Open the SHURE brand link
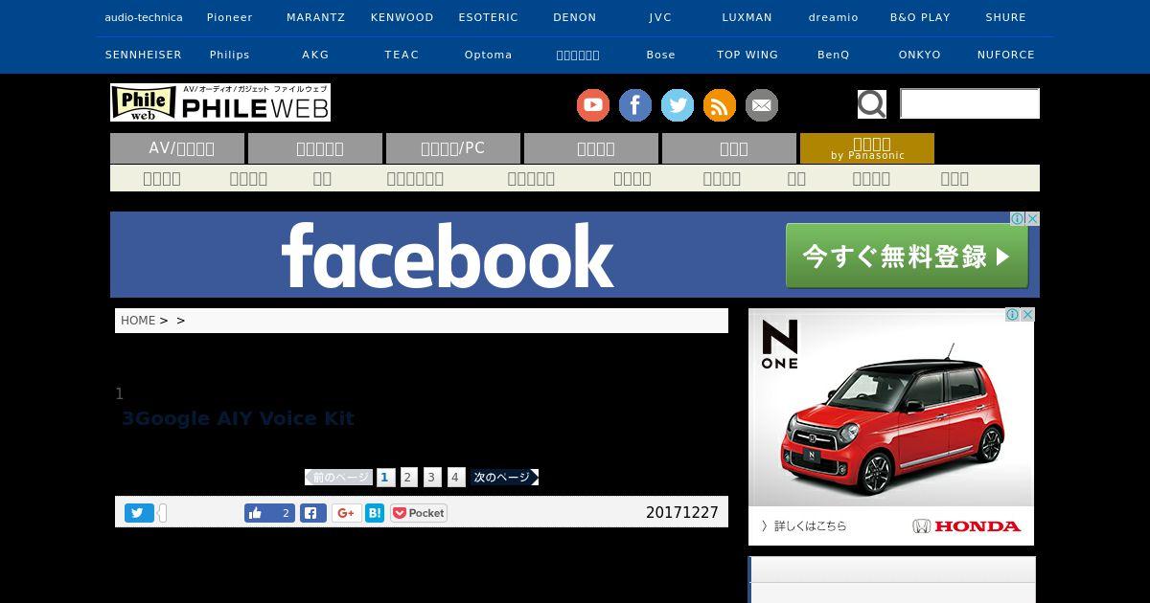This screenshot has width=1150, height=603. [1006, 17]
